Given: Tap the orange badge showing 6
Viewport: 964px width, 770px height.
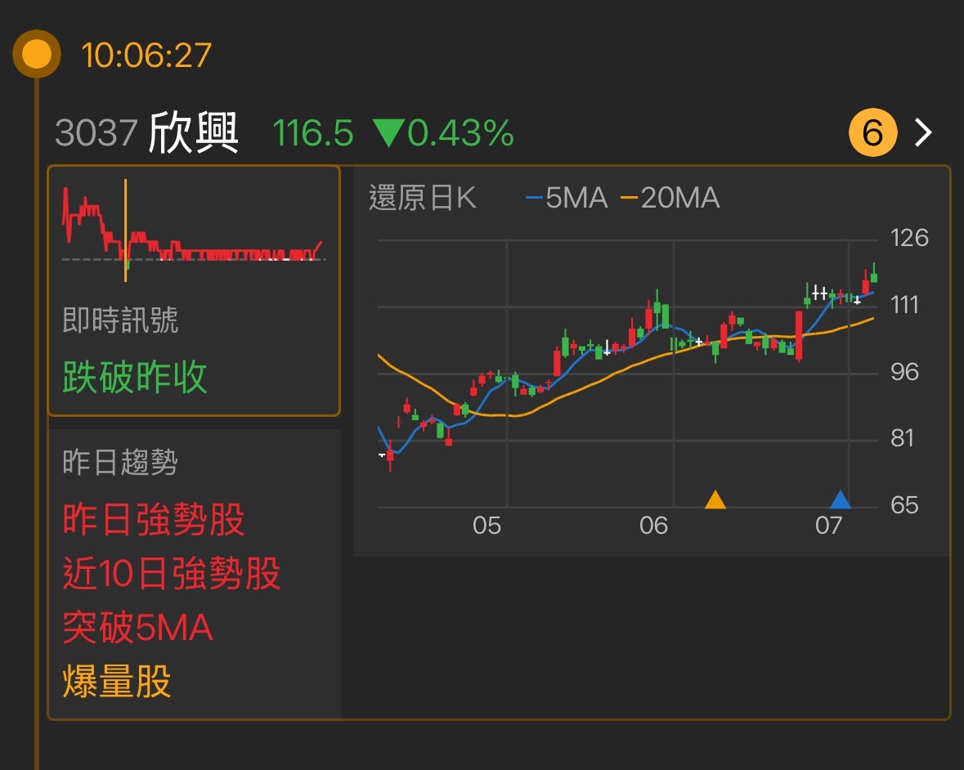Looking at the screenshot, I should pyautogui.click(x=872, y=132).
